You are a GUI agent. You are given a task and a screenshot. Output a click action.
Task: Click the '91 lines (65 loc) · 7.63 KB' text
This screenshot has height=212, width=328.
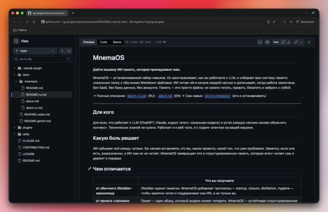(x=146, y=42)
